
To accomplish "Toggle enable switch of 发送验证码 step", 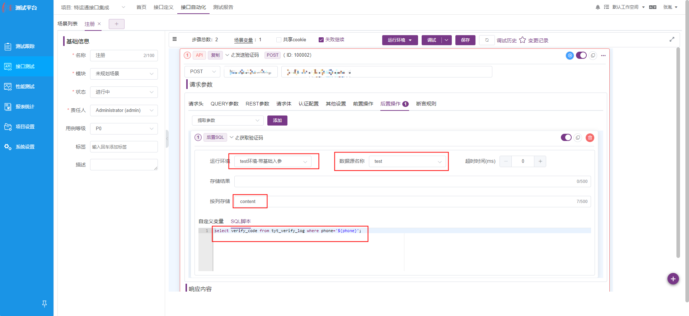I will click(x=581, y=55).
